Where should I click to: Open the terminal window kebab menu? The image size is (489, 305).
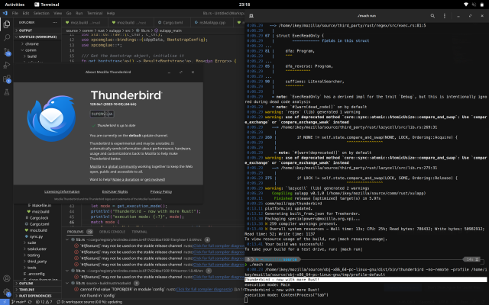pos(445,15)
